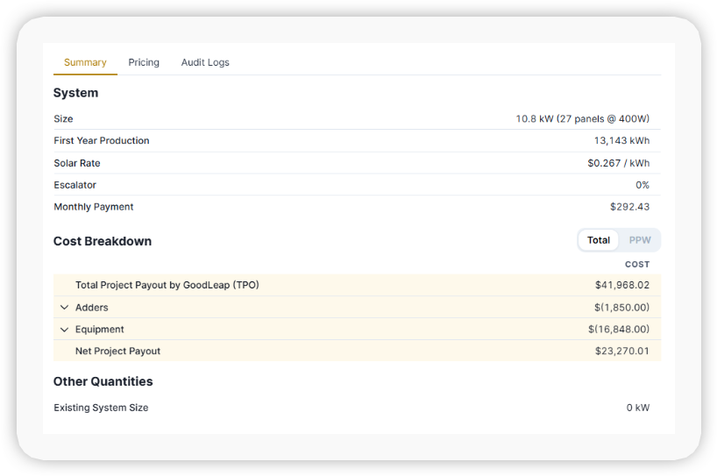Click the 13,143 kWh value
This screenshot has height=476, width=717.
(x=621, y=141)
